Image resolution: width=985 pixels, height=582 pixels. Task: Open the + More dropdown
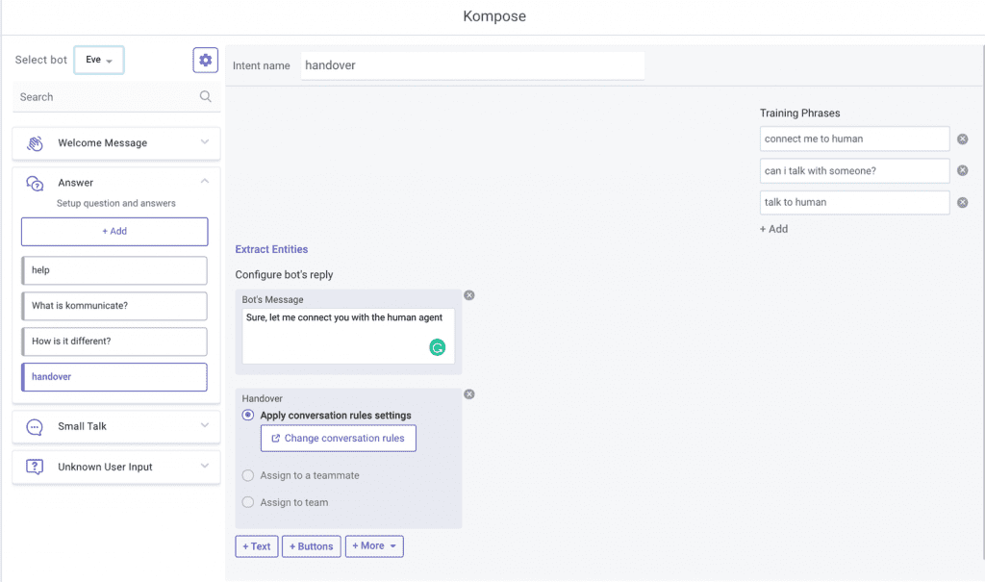(374, 546)
